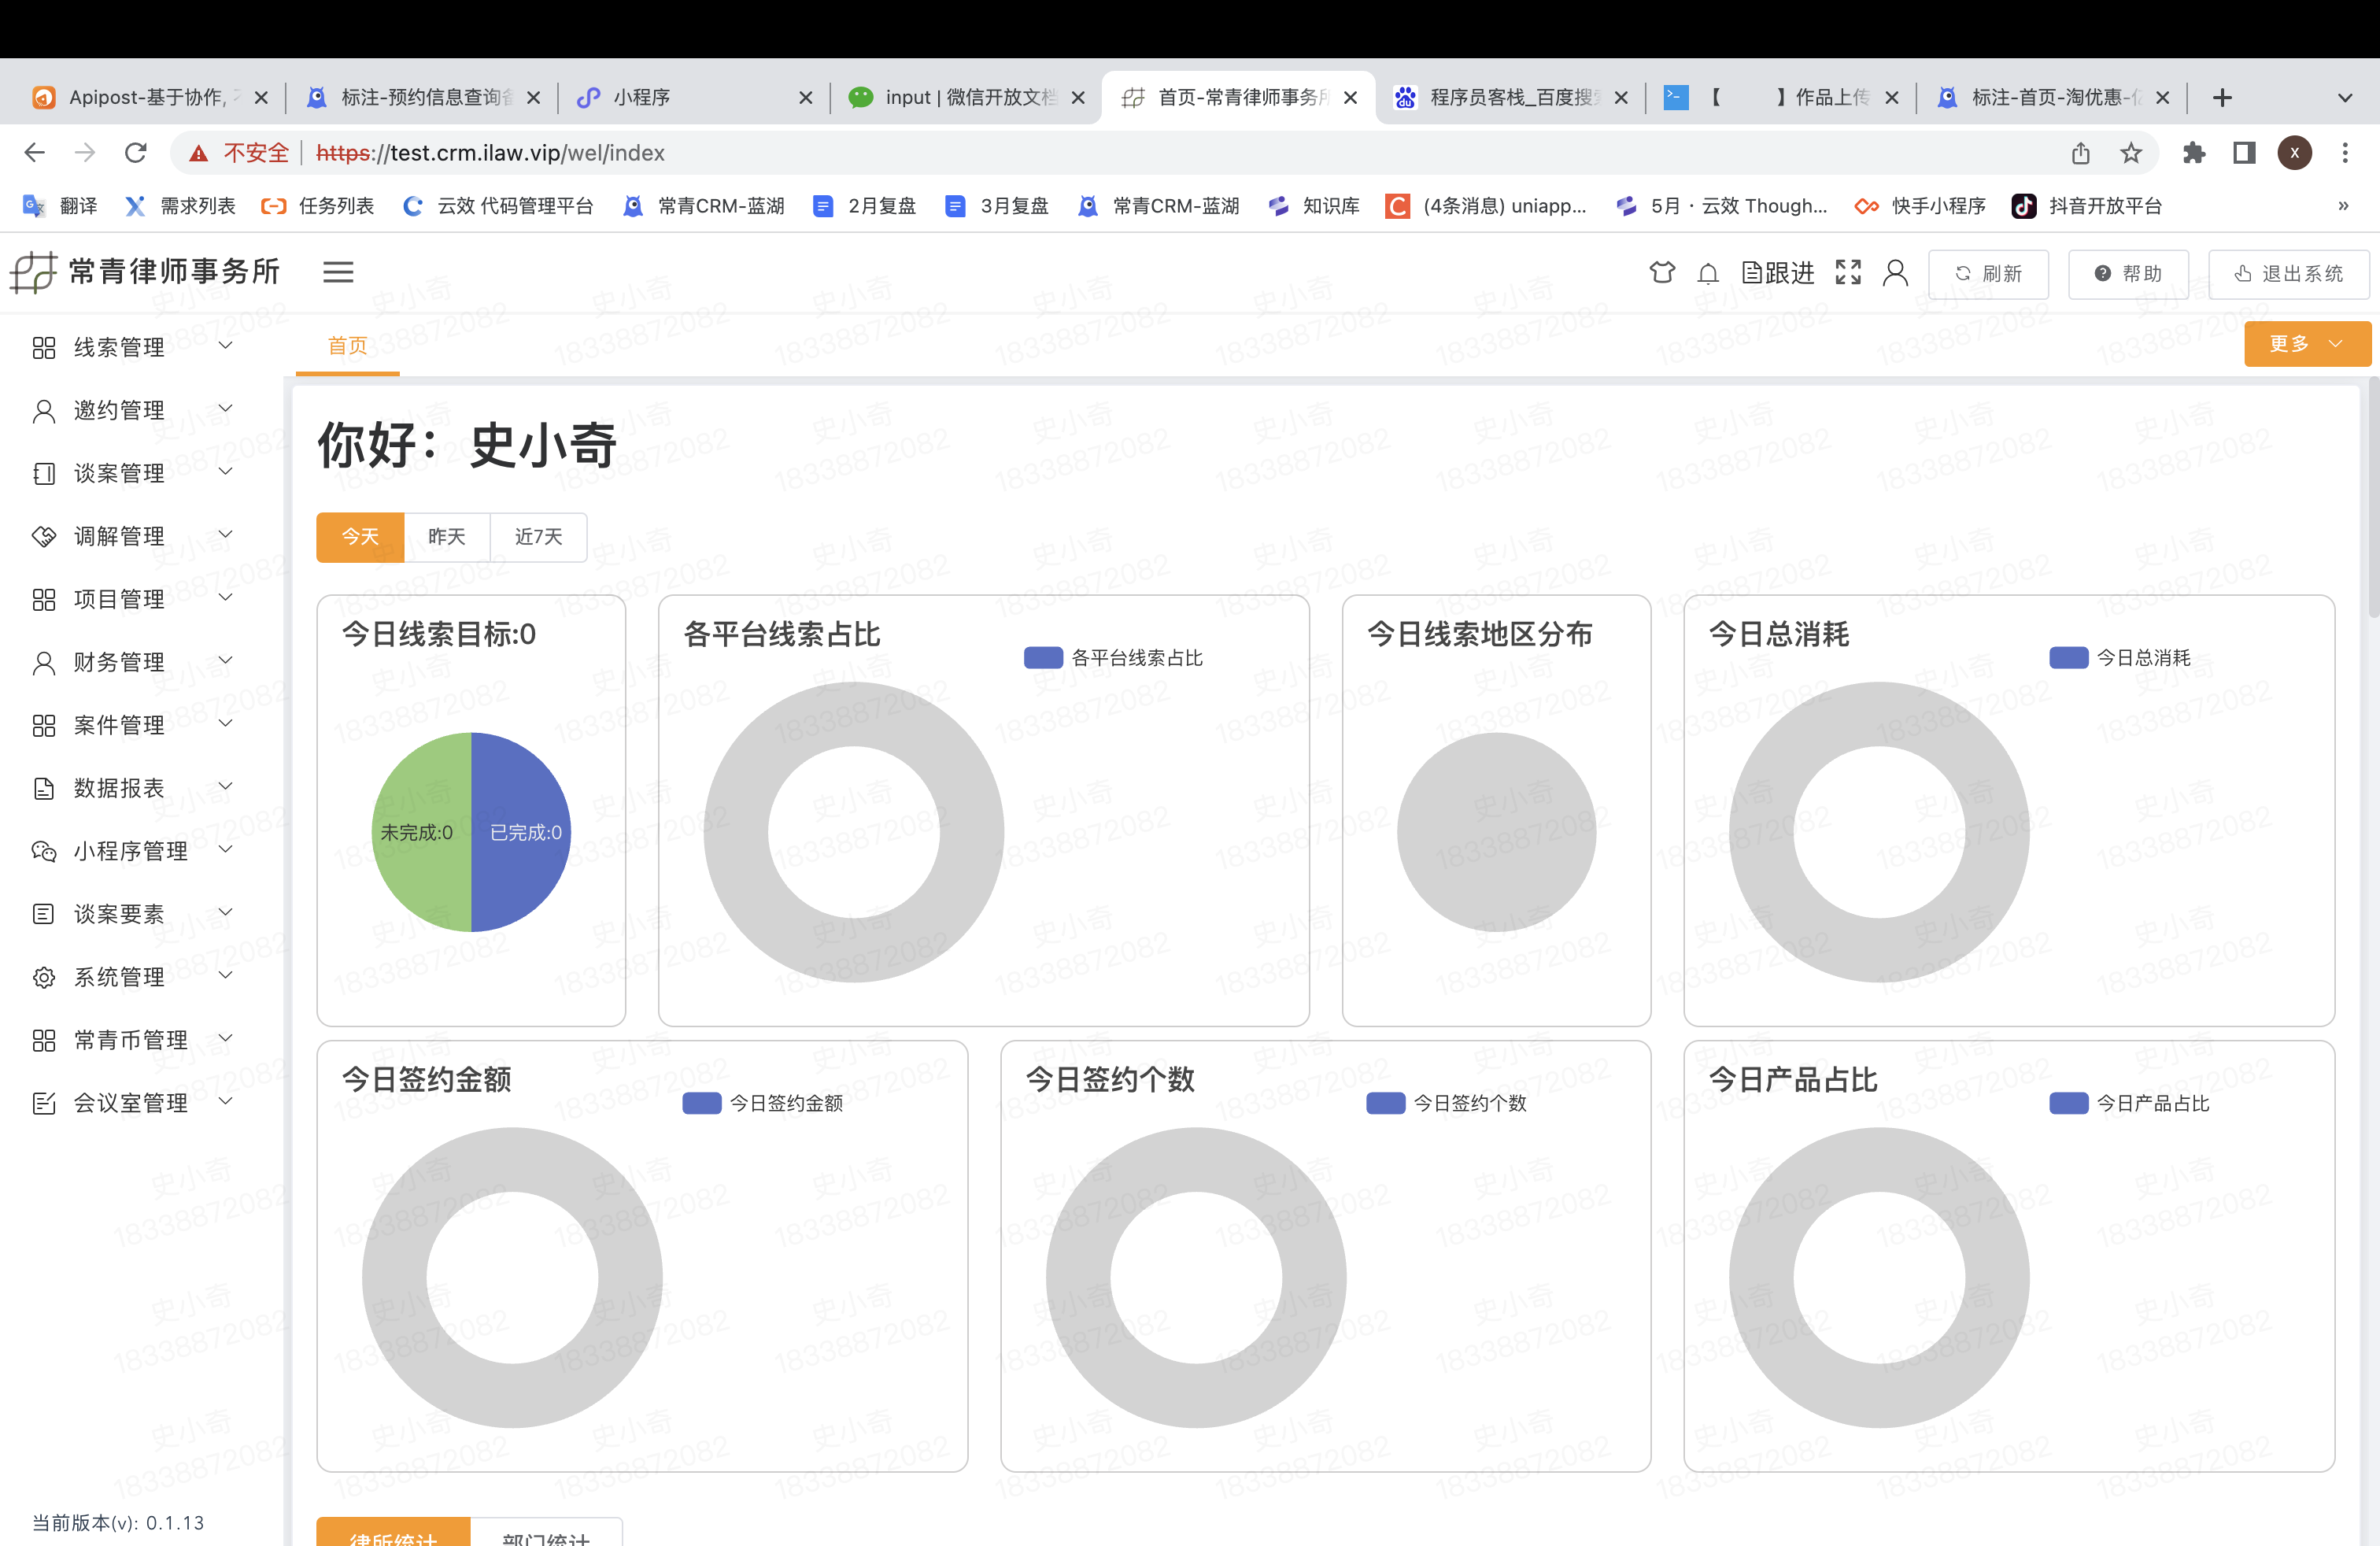Click browser forward arrow
2380x1546 pixels.
click(x=85, y=152)
